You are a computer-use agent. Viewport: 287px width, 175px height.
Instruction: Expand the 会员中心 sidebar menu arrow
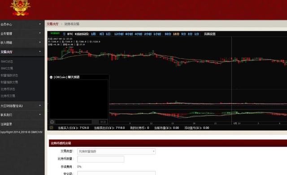40,24
